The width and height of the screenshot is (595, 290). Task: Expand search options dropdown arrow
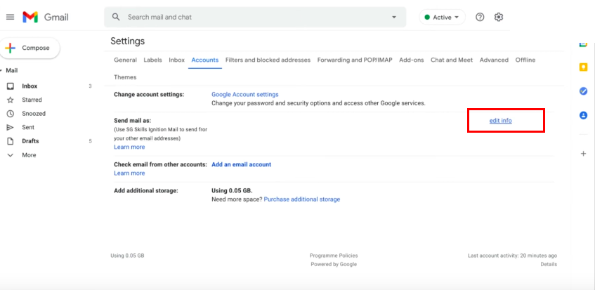coord(394,17)
